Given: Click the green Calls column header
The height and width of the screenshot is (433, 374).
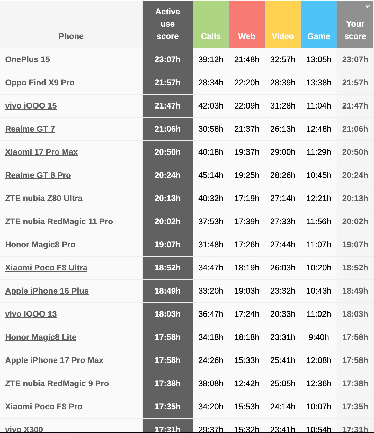Looking at the screenshot, I should pos(211,36).
